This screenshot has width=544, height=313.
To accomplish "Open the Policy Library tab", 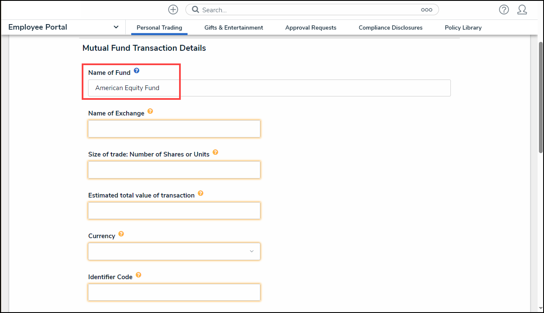I will [463, 27].
